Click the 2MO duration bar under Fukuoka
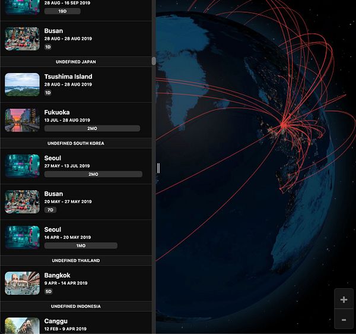Screen dimensions: 356x334 click(92, 128)
